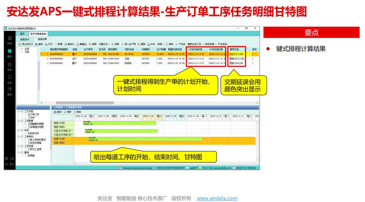Select the 全部 tree node
The height and width of the screenshot is (202, 365).
(x=27, y=49)
